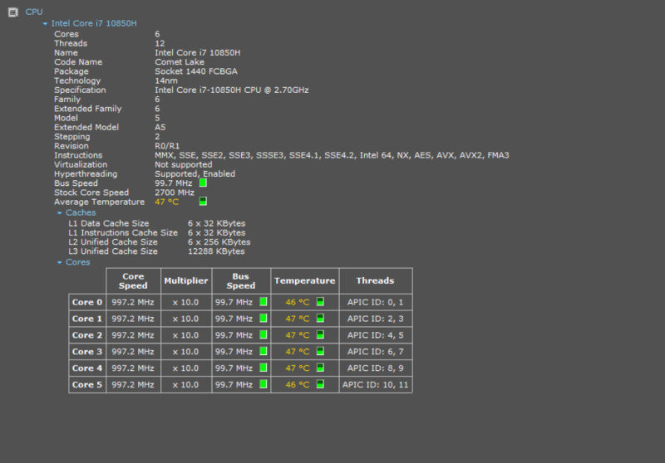This screenshot has width=665, height=463.
Task: Click APIC ID: 10, 11 thread cell
Action: 376,385
